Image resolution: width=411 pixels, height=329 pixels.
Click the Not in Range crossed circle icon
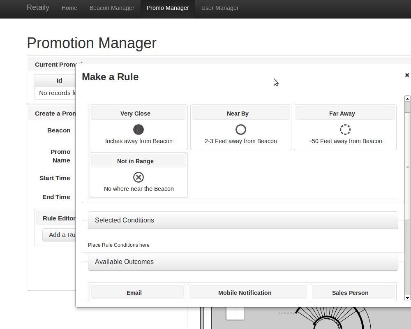click(x=139, y=177)
